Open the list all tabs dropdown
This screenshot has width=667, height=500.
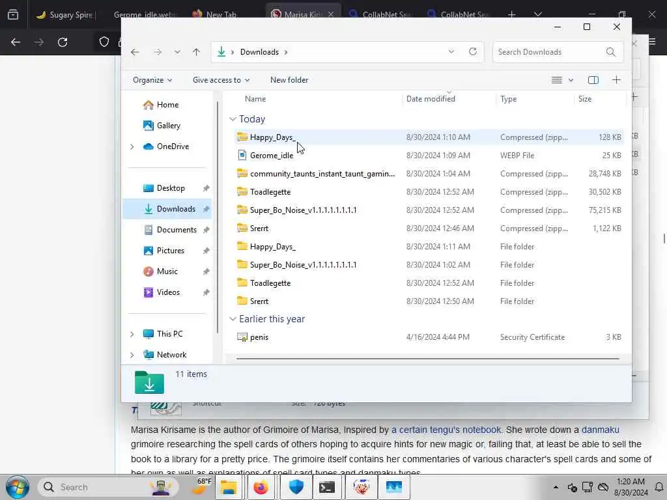tap(537, 15)
